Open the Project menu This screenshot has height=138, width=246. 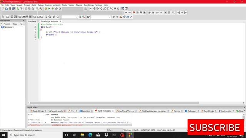click(x=27, y=5)
